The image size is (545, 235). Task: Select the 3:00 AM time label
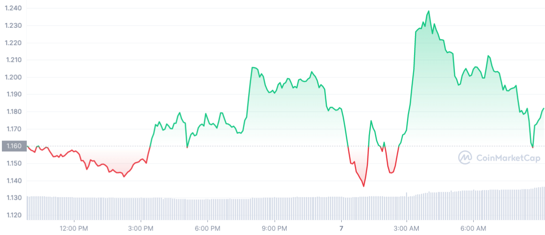(x=407, y=229)
